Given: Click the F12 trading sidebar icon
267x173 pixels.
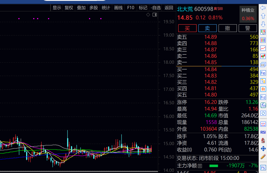Looking at the screenshot, I should 263,97.
